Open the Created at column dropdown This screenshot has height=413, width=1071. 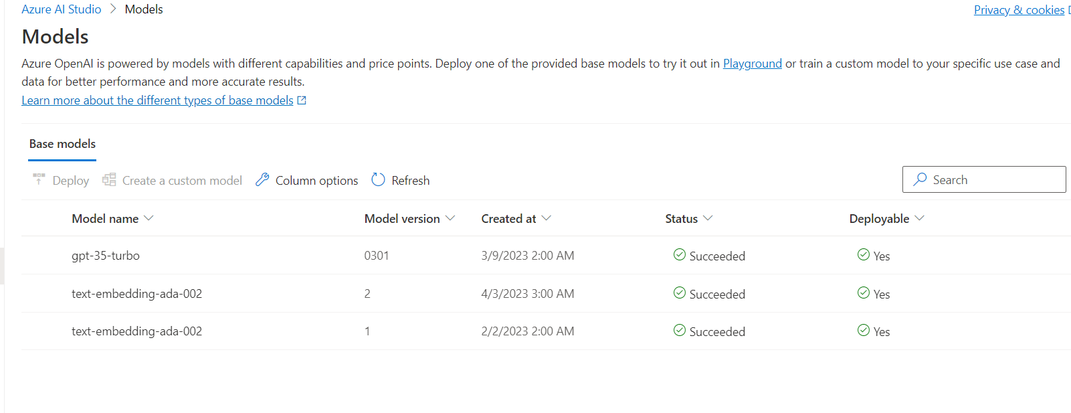(x=547, y=218)
